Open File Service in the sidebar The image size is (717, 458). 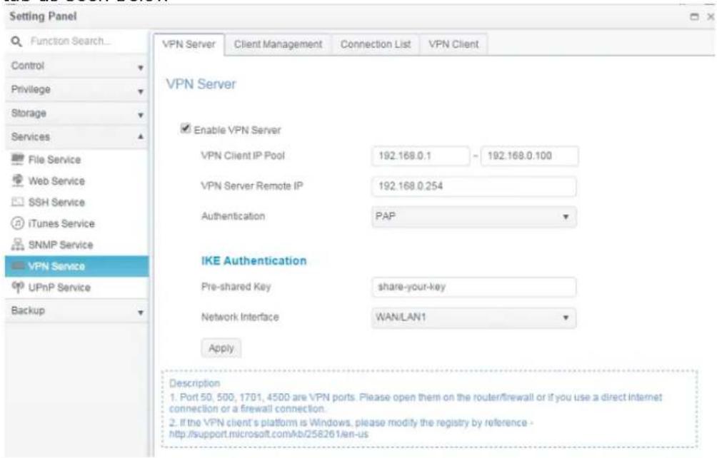coord(76,159)
